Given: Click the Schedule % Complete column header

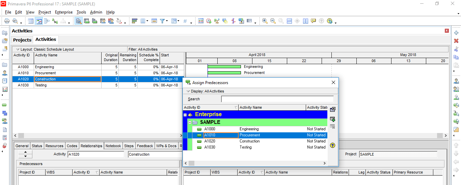Looking at the screenshot, I should [x=149, y=57].
